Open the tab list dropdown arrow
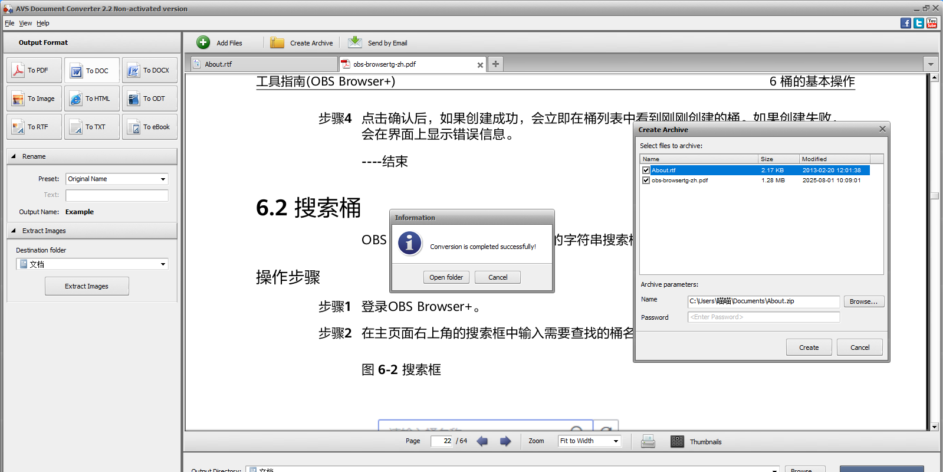The height and width of the screenshot is (472, 943). tap(931, 64)
